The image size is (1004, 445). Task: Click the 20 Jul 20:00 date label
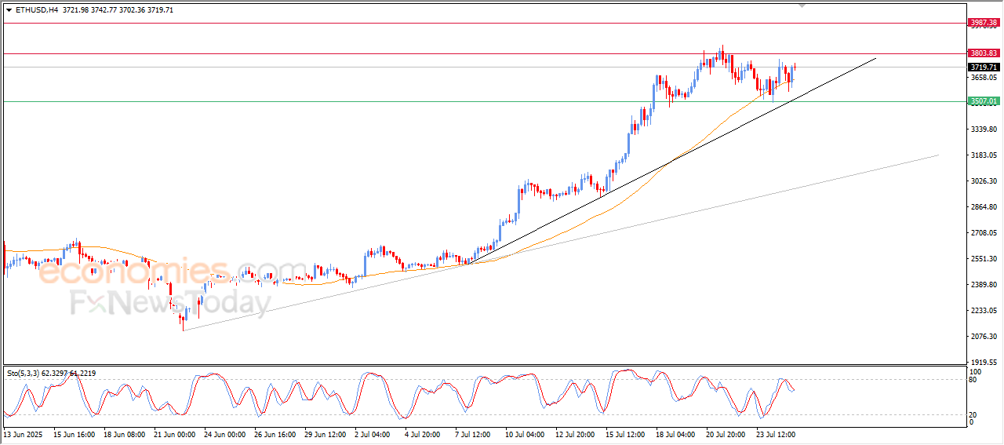[726, 433]
